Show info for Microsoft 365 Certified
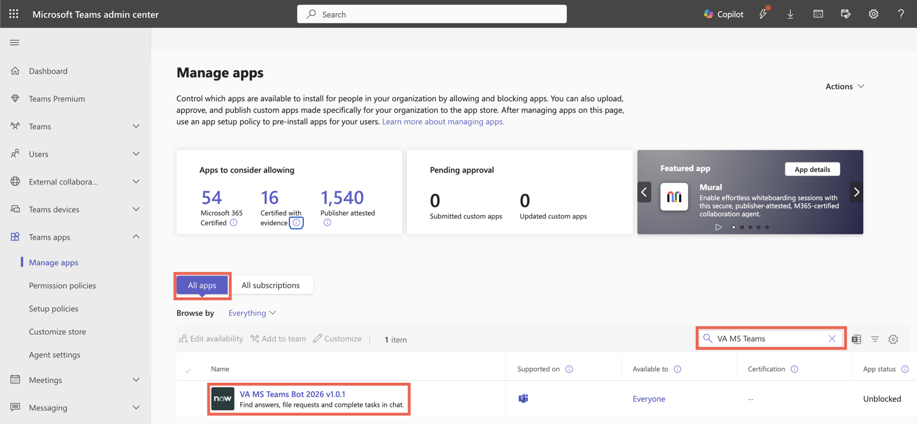Viewport: 917px width, 424px height. pos(234,223)
